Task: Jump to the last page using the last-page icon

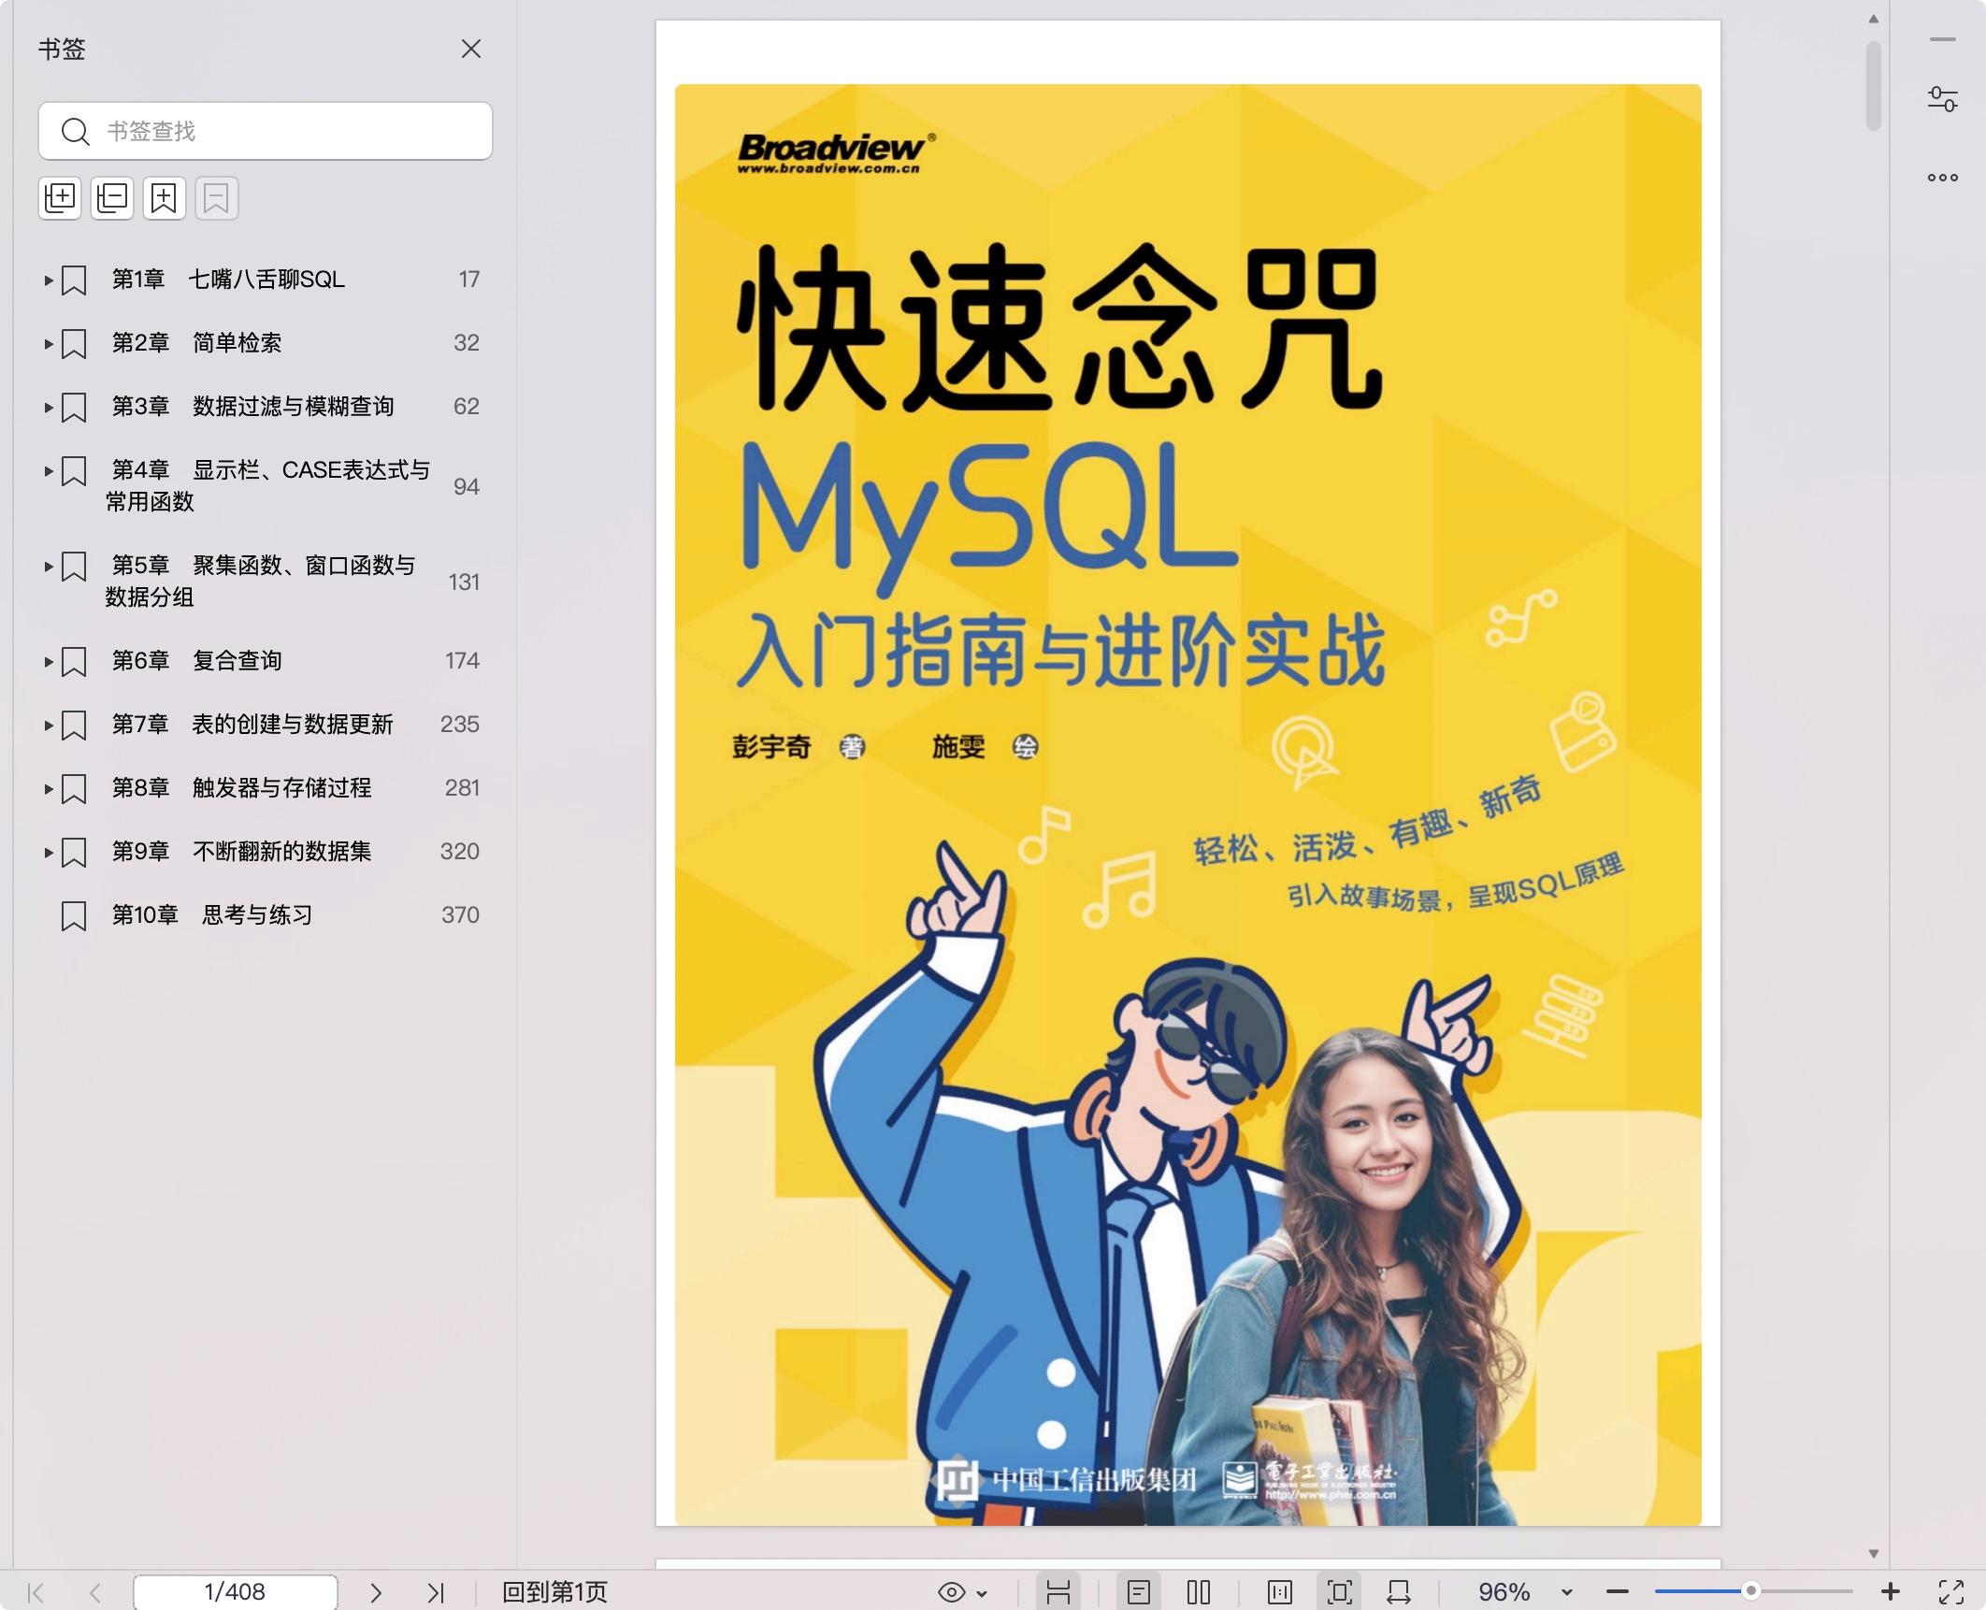Action: pyautogui.click(x=435, y=1592)
